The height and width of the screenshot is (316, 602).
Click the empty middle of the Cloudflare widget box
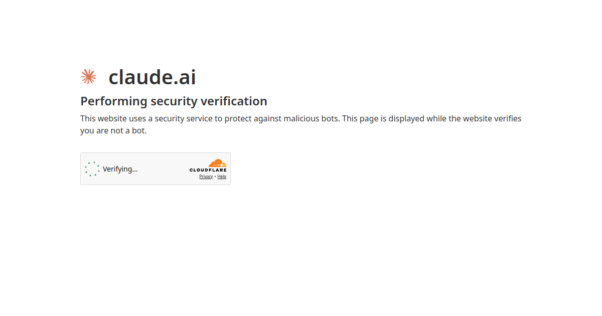163,169
